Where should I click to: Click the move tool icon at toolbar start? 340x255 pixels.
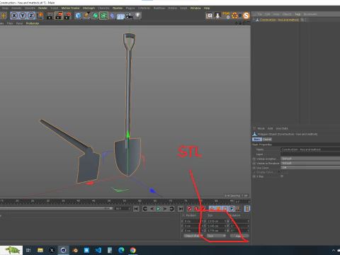click(4, 16)
